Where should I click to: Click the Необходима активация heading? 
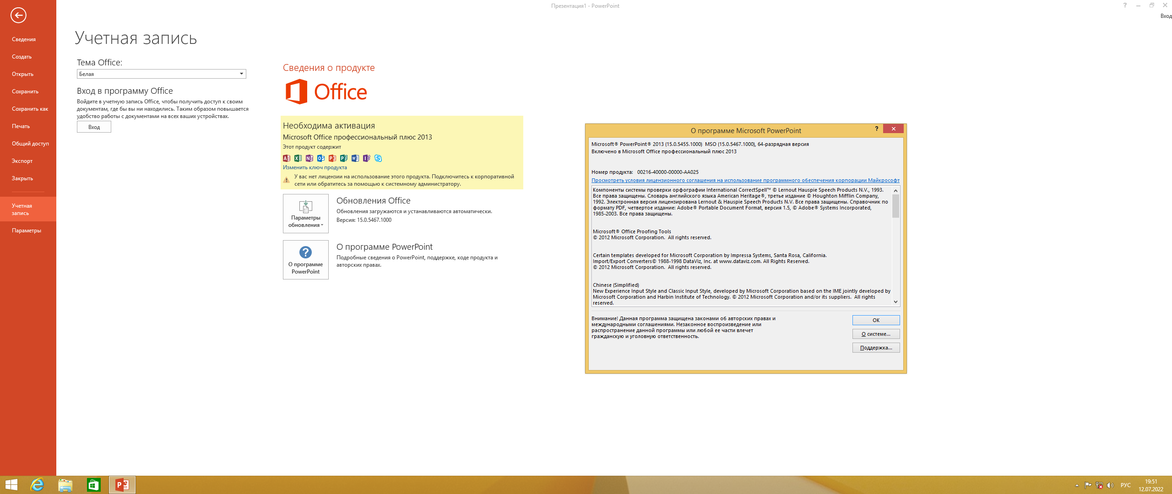pyautogui.click(x=329, y=126)
